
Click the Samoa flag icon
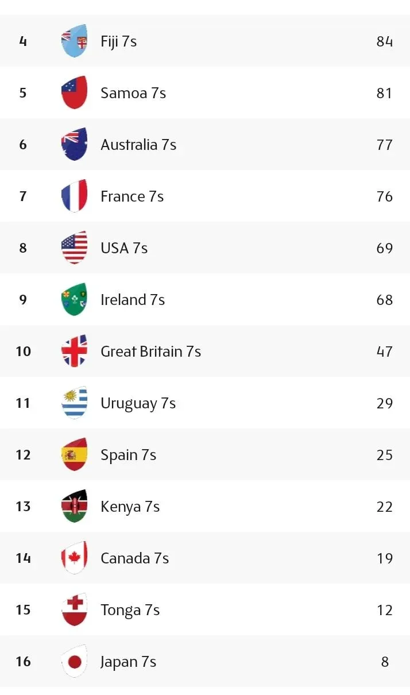(x=75, y=93)
